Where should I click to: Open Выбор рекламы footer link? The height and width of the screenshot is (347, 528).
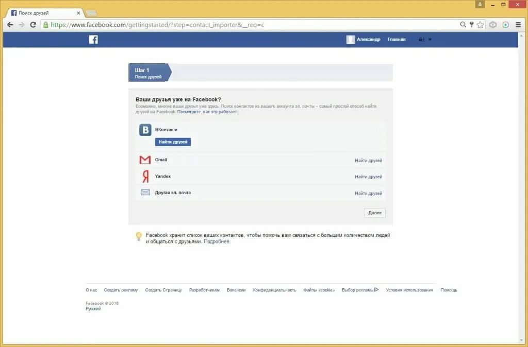(358, 290)
